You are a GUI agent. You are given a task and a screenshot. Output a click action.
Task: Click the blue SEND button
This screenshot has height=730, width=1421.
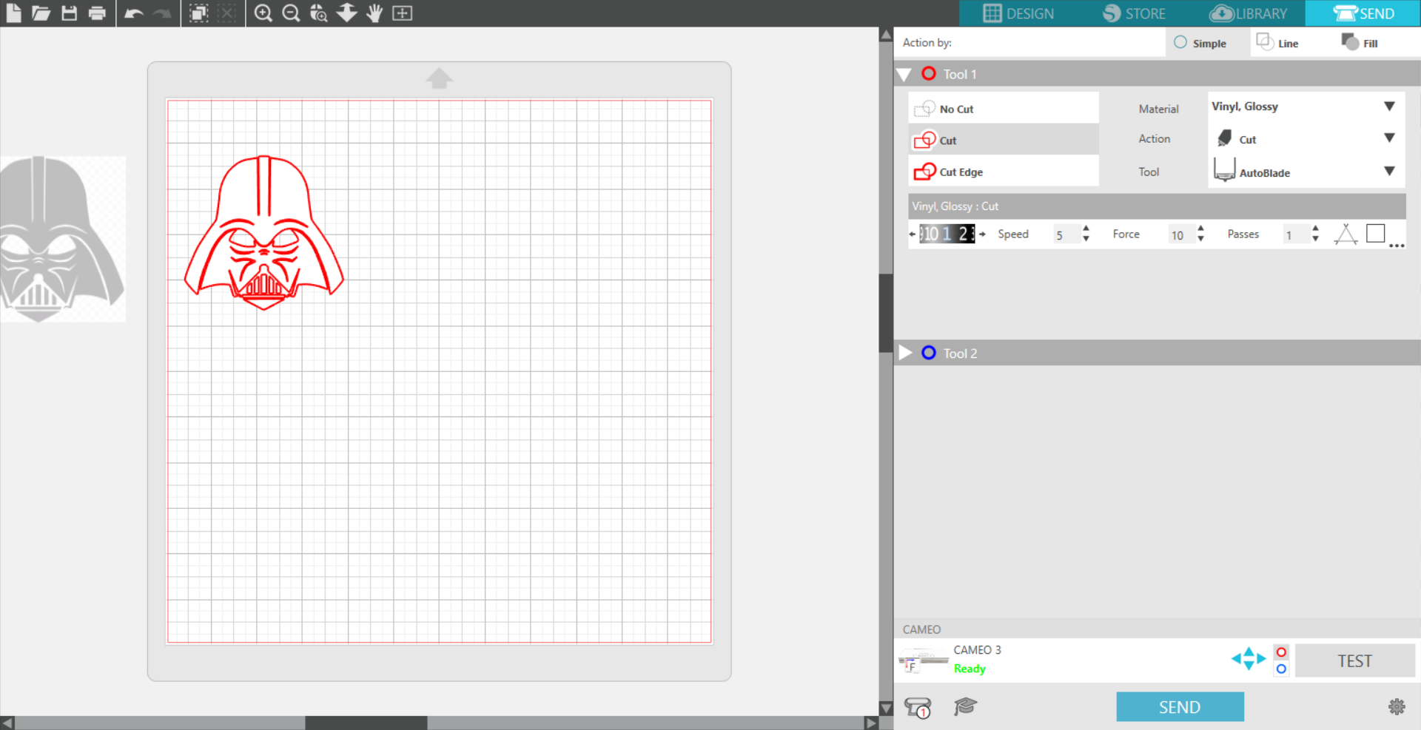[x=1180, y=707]
